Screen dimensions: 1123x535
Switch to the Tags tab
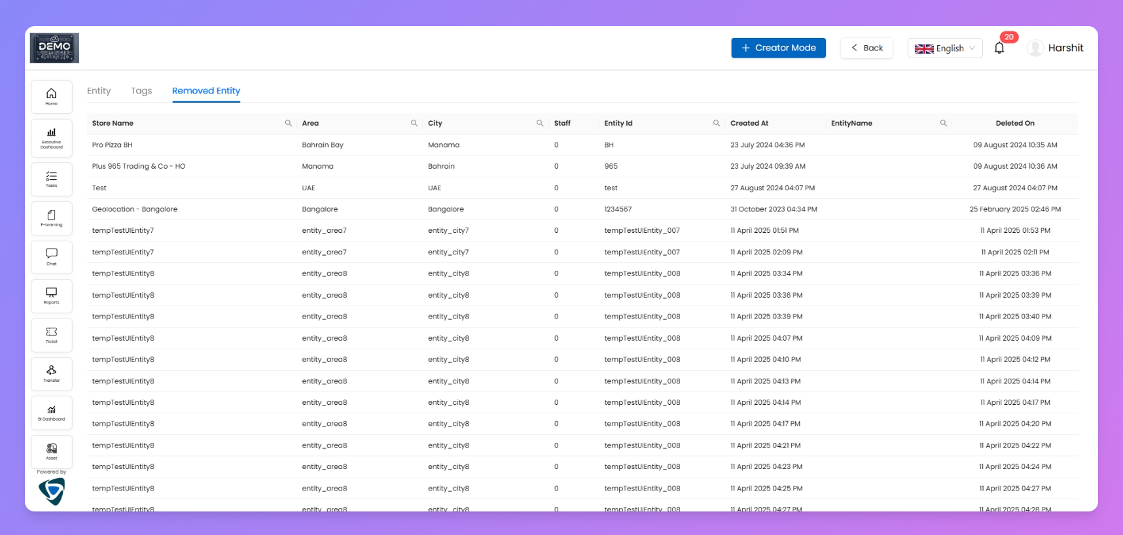pyautogui.click(x=141, y=91)
